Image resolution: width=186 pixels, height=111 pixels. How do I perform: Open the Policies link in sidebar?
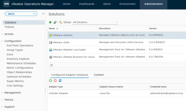point(9,27)
